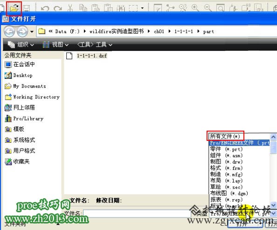The height and width of the screenshot is (230, 277).
Task: Click 1-1-1-1 path segment
Action: pos(184,31)
